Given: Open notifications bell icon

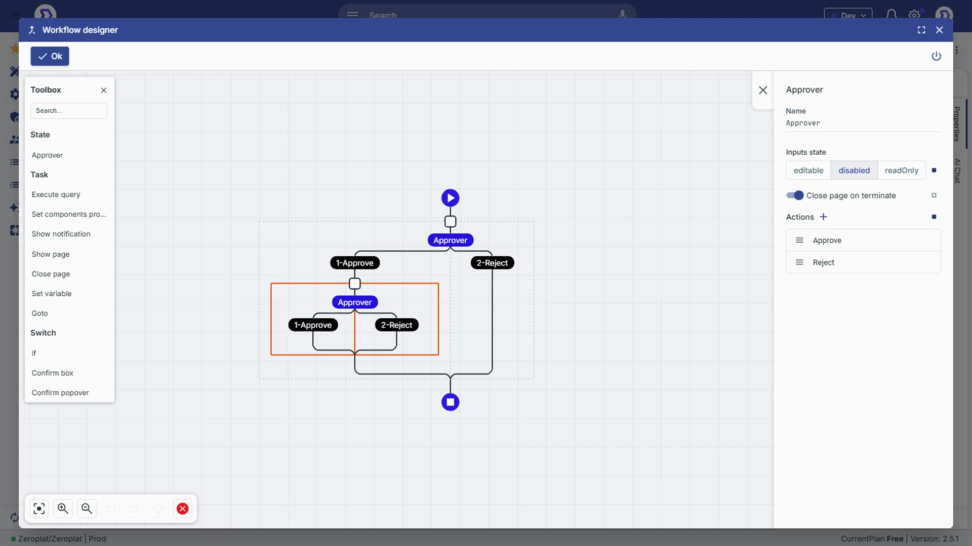Looking at the screenshot, I should coord(891,15).
